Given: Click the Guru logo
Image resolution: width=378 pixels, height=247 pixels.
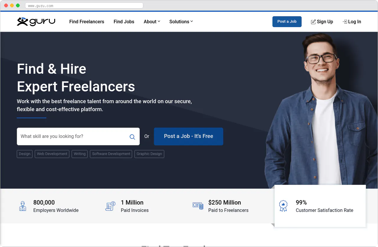Looking at the screenshot, I should (36, 21).
